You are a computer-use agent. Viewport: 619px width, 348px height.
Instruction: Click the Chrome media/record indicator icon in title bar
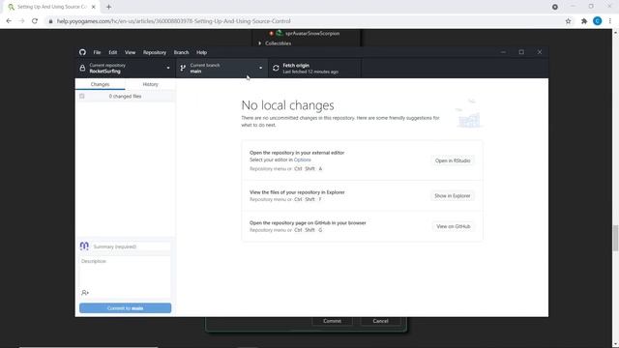pyautogui.click(x=555, y=7)
